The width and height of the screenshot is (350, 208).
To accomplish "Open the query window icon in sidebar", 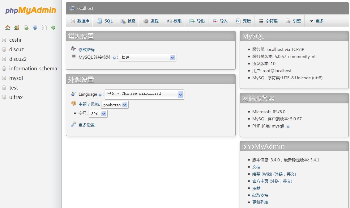I will click(26, 27).
